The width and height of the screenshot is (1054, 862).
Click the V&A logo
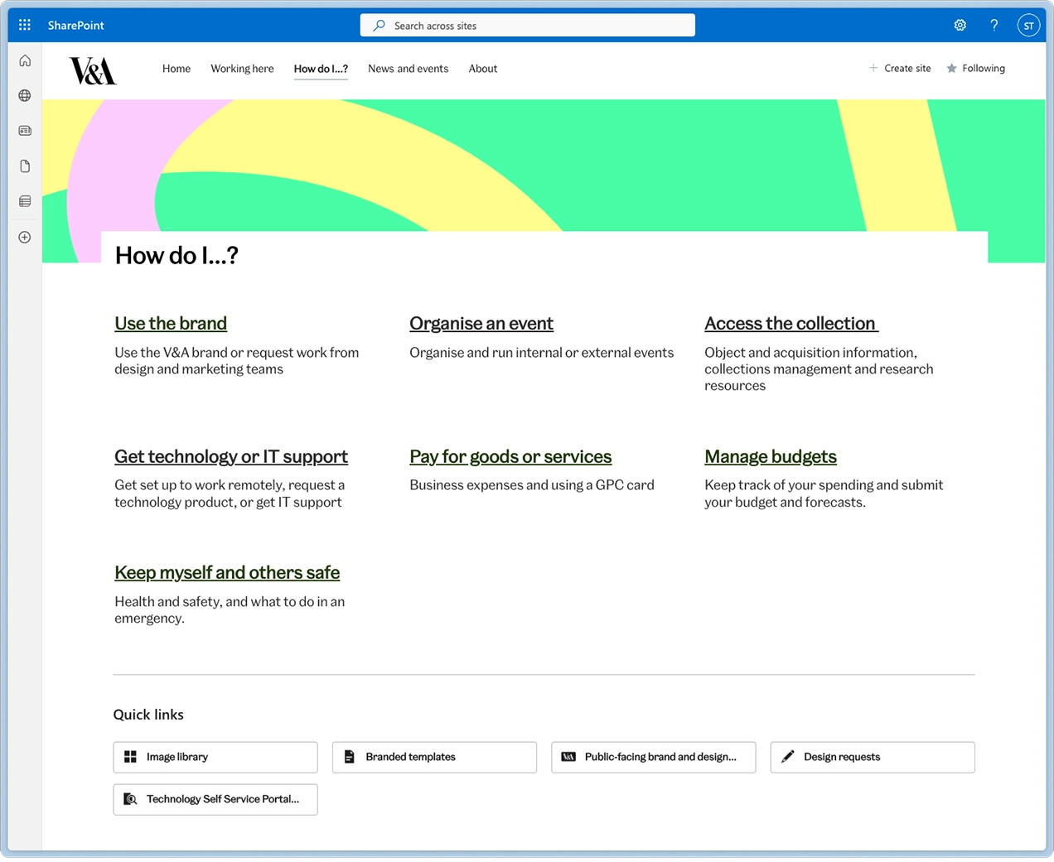tap(92, 70)
